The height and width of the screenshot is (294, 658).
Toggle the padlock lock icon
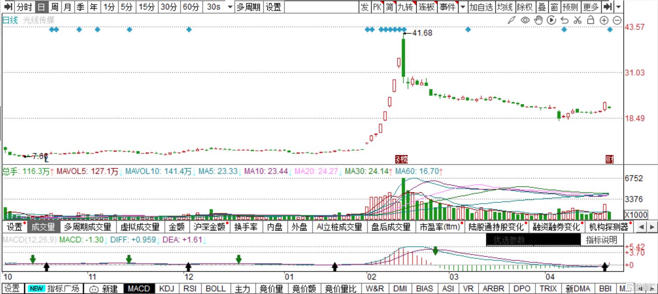click(x=591, y=20)
